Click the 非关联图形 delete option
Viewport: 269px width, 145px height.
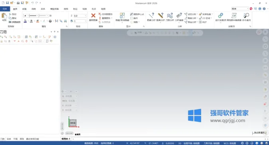[x=105, y=14]
